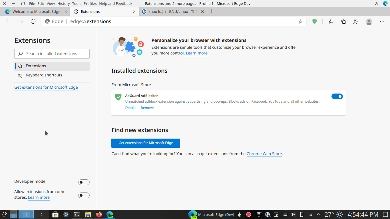Open the Profiles menu
This screenshot has height=219, width=390.
(x=90, y=3)
